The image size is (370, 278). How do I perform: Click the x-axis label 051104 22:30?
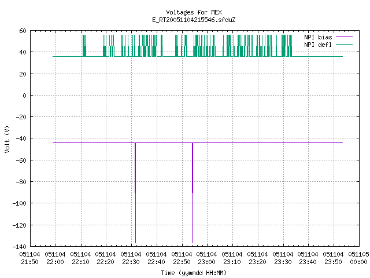tap(131, 258)
